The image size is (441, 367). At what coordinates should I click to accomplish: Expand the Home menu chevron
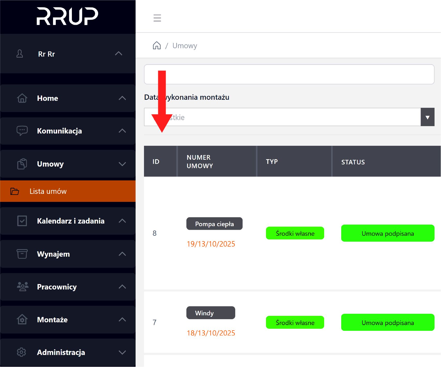tap(122, 98)
